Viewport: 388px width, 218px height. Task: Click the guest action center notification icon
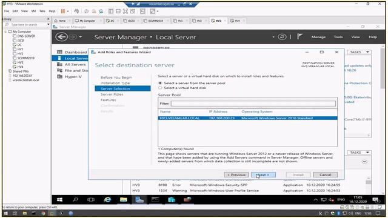[x=376, y=200]
